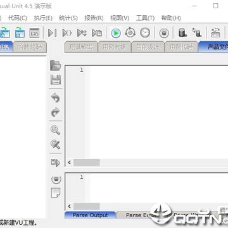This screenshot has width=228, height=228.
Task: Switch to the 测试输出 tab
Action: 81,47
